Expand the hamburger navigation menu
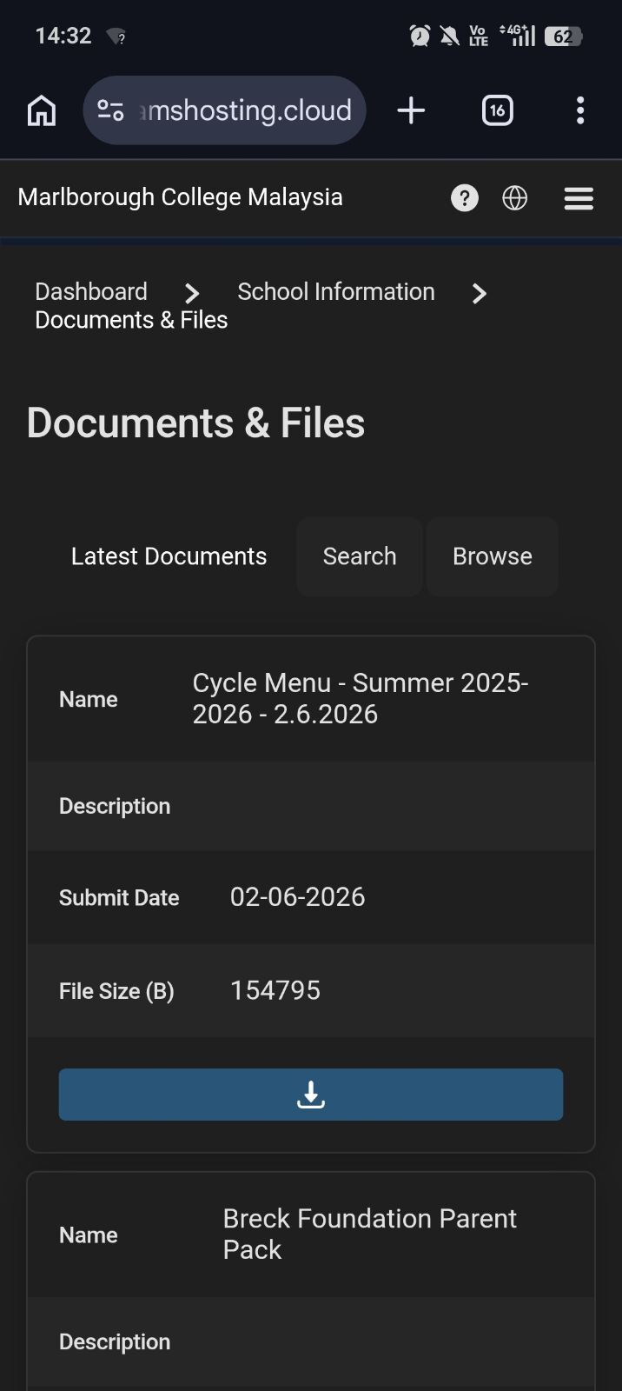622x1391 pixels. 579,198
